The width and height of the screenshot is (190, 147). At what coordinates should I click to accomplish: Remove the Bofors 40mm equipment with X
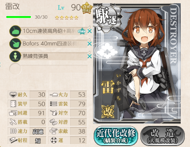coord(89,44)
